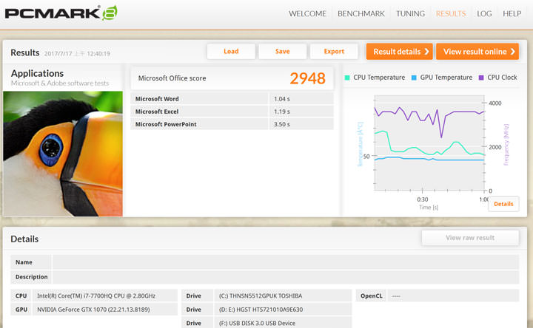
Task: Toggle the CPU Temperature legend swatch
Action: (348, 78)
